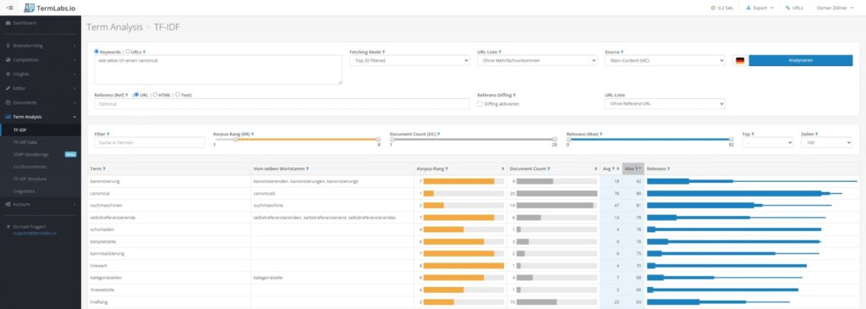866x309 pixels.
Task: Click help question mark beside Zeilen
Action: coord(816,134)
